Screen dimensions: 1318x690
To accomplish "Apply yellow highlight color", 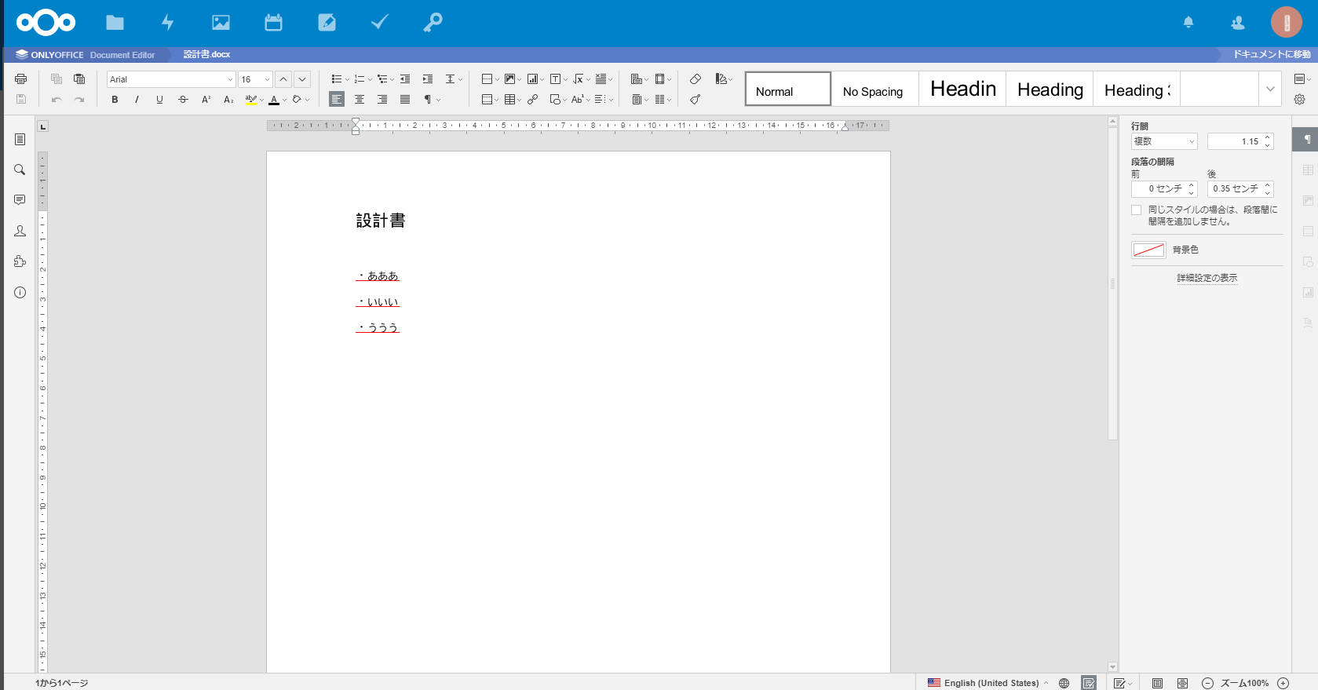I will [250, 100].
